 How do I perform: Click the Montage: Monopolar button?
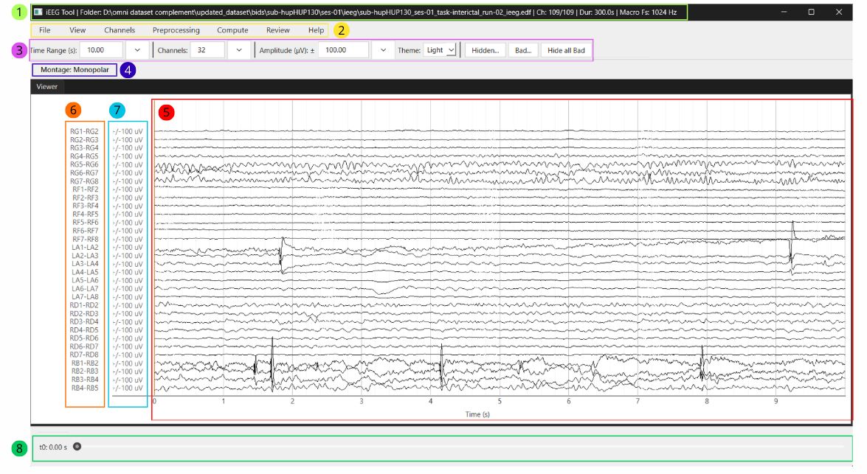pos(75,70)
